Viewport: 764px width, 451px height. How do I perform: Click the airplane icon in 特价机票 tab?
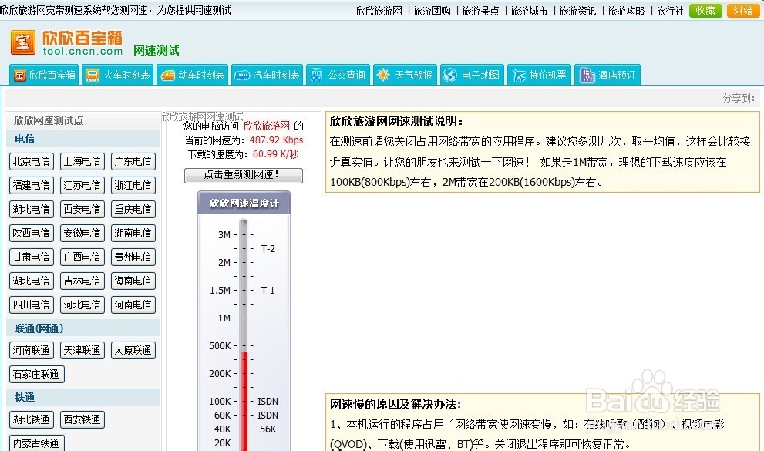[x=518, y=76]
